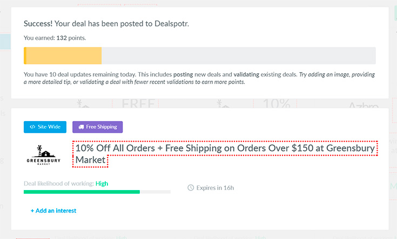Click the bold 132 points value
Viewport: 397px width, 239px height.
click(62, 38)
